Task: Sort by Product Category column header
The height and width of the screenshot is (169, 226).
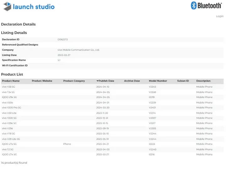Action: click(74, 81)
